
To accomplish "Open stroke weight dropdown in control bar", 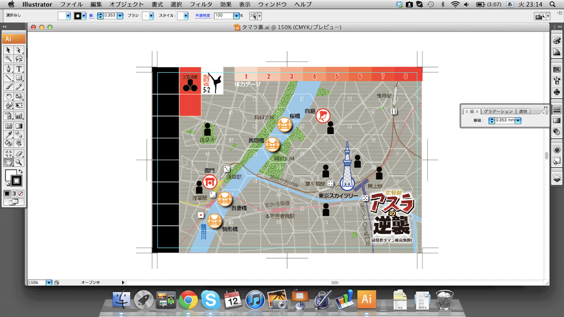I will pos(120,15).
